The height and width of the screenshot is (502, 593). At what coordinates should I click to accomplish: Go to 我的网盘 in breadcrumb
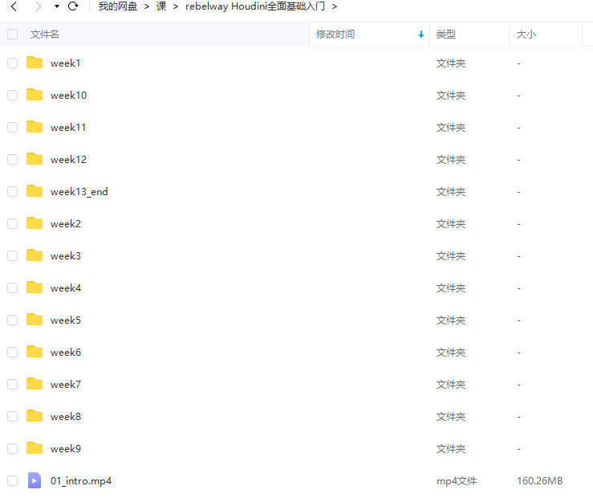click(x=118, y=6)
